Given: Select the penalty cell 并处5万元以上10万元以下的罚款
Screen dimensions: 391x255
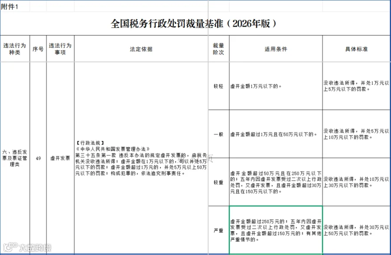Looking at the screenshot, I should pos(357,134).
